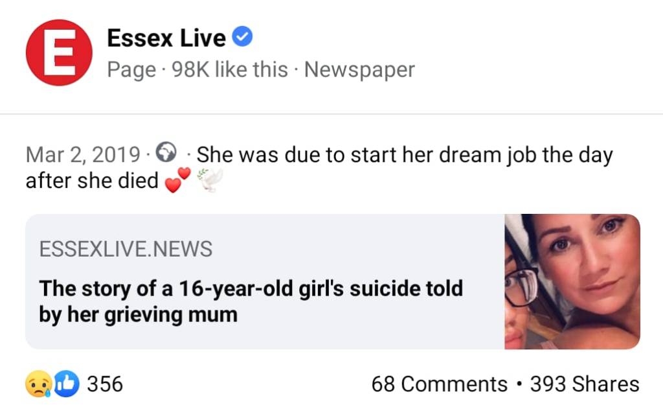Click the sad face reaction icon

click(38, 384)
